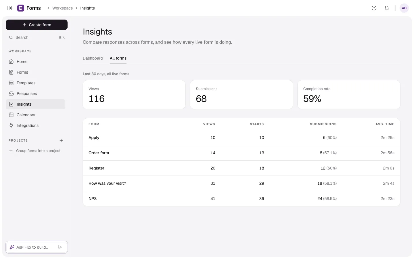Send the Ask Filo prompt arrow
This screenshot has height=259, width=414.
click(60, 247)
